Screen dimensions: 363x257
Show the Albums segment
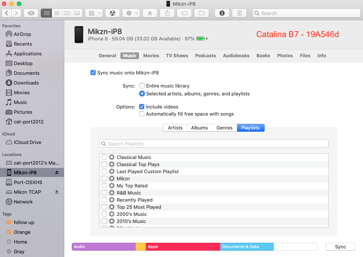coord(199,128)
